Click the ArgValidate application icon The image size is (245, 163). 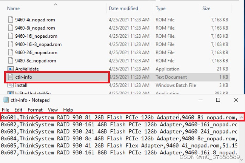tap(11, 69)
